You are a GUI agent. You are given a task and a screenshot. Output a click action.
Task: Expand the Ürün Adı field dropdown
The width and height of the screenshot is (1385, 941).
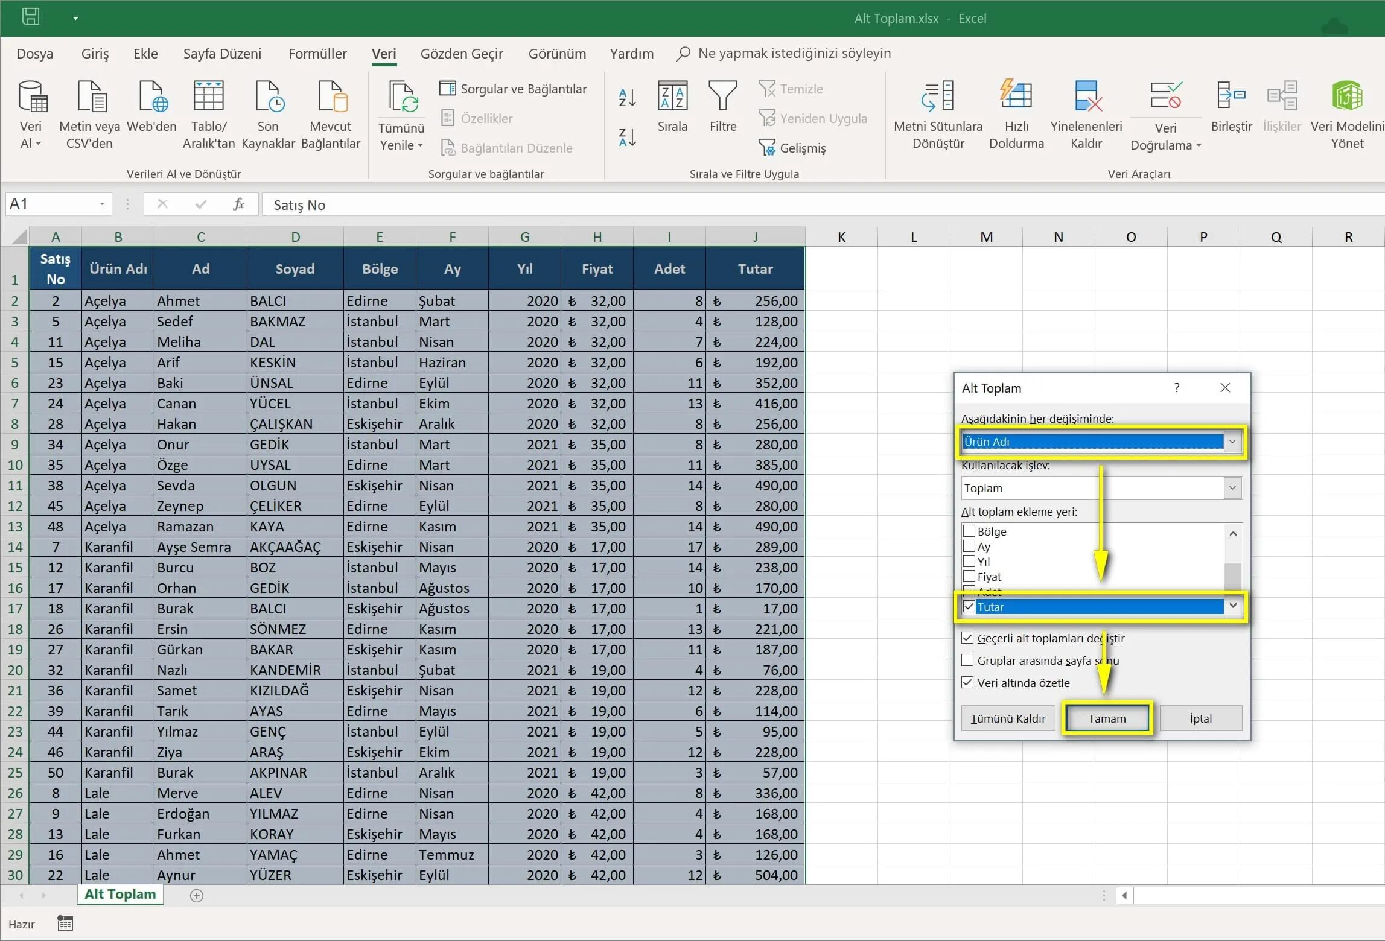click(x=1232, y=442)
